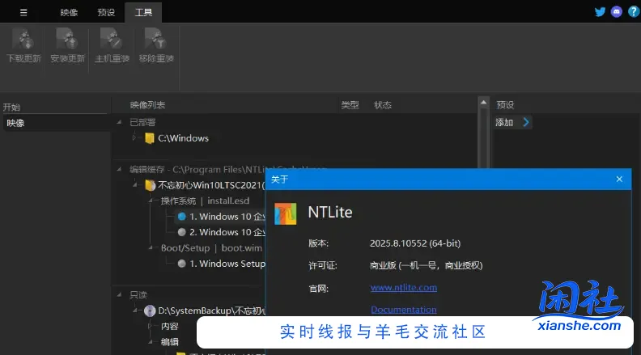Click the 状态 column header

(383, 105)
